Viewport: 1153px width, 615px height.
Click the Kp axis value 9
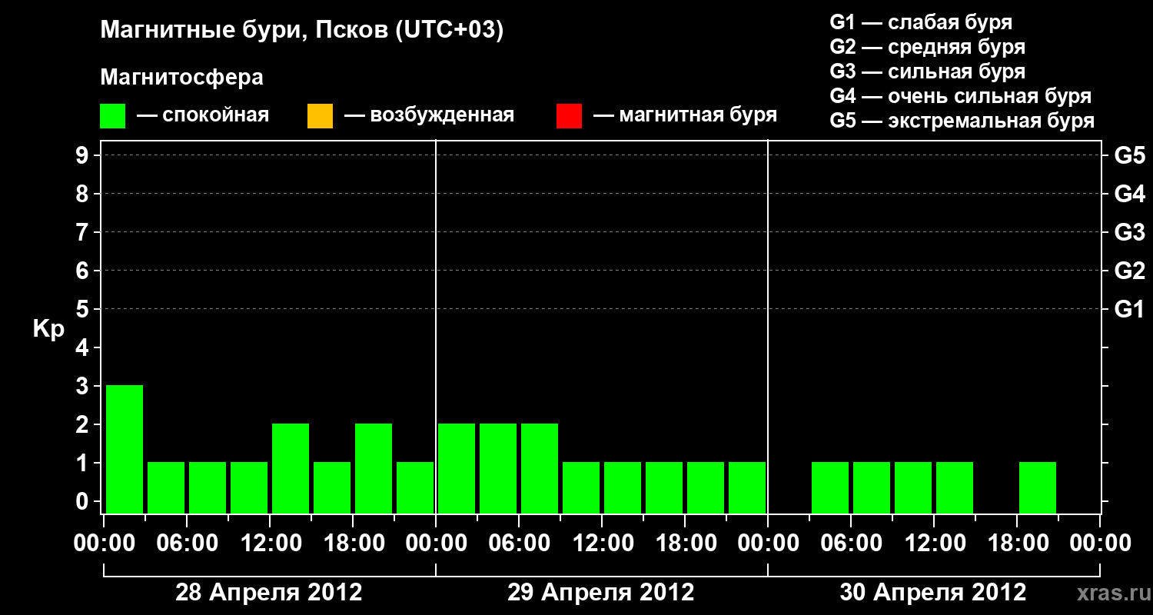(84, 155)
